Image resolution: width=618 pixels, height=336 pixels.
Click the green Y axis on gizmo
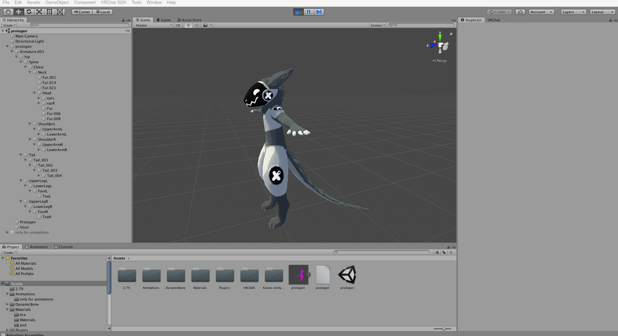pos(440,37)
